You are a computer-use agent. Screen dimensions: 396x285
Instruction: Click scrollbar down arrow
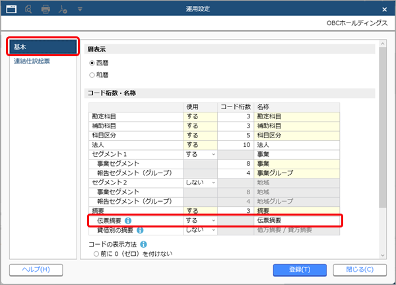click(x=383, y=255)
